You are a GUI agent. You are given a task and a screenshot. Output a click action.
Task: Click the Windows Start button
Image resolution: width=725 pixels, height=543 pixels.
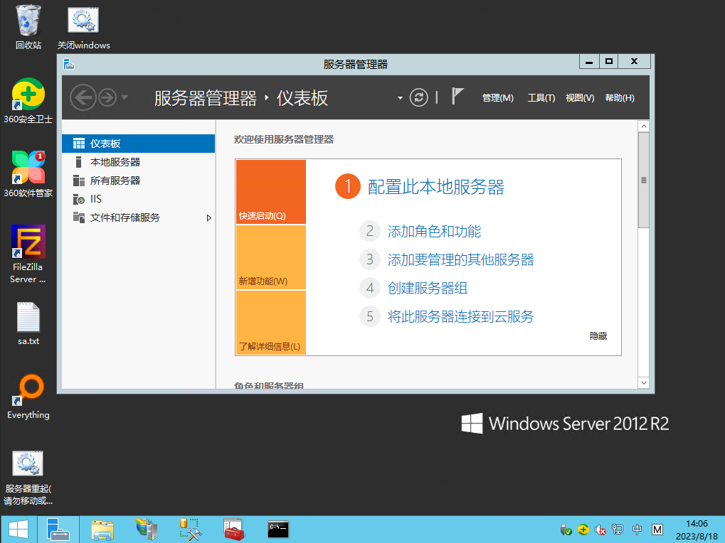18,529
